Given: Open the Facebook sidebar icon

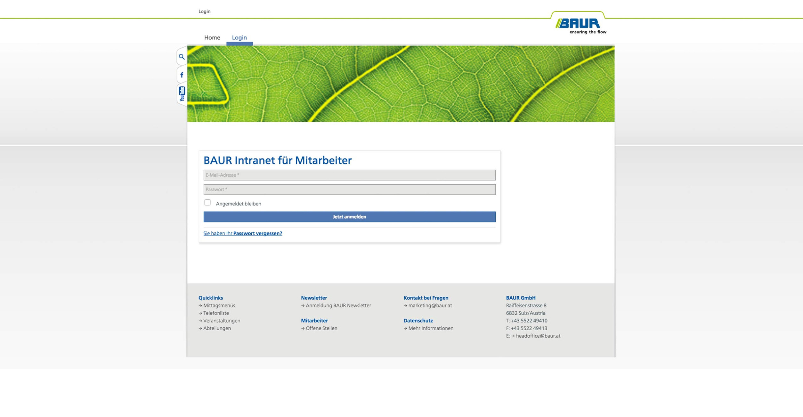Looking at the screenshot, I should (x=182, y=75).
